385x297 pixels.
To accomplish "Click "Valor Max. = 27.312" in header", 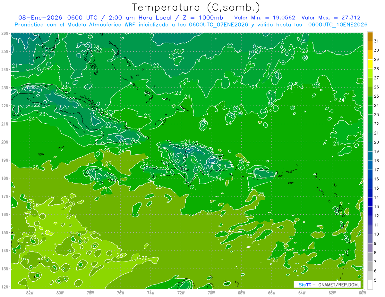I will pos(331,18).
